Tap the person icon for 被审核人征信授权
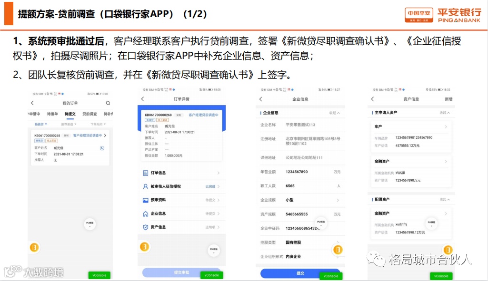The height and width of the screenshot is (281, 488). click(x=145, y=186)
